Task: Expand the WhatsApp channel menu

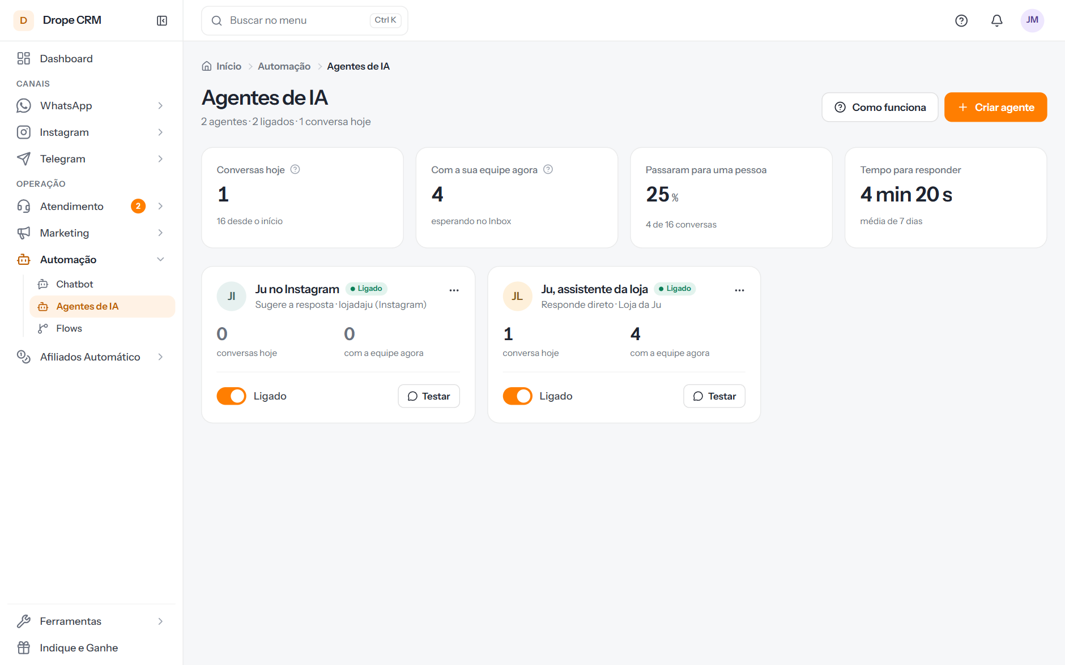Action: (160, 106)
